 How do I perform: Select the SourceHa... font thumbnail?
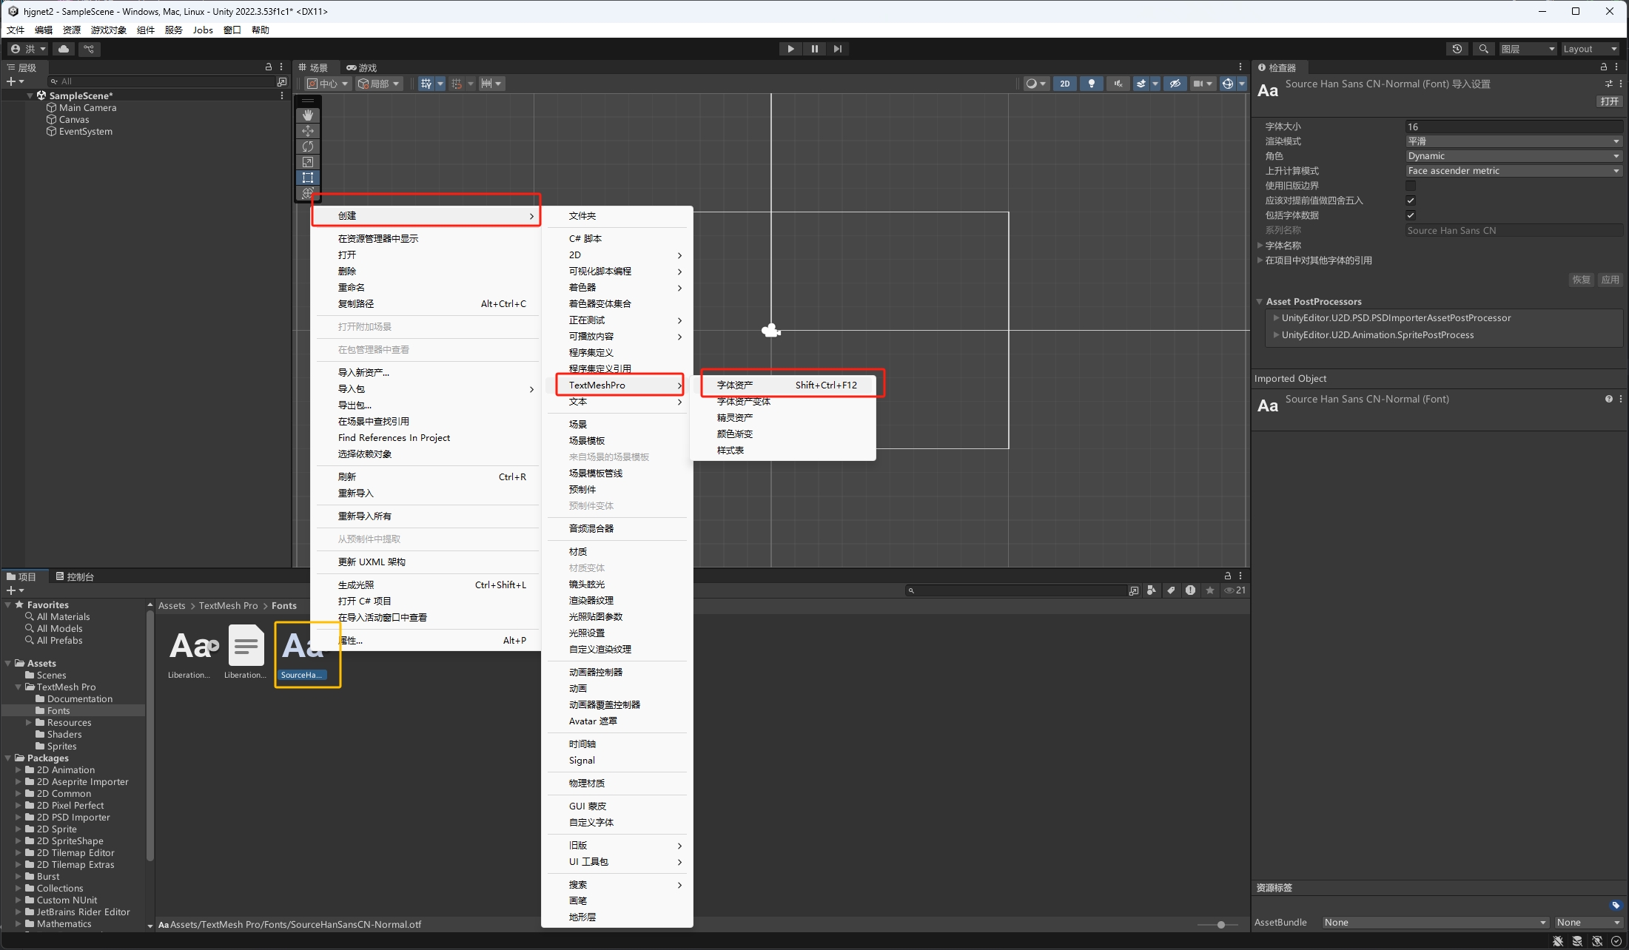[x=303, y=653]
